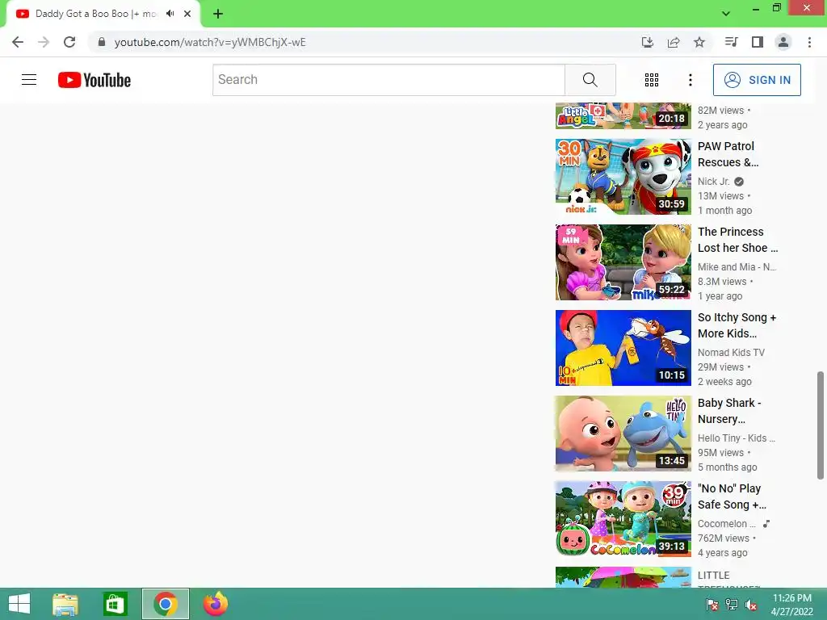Open Chrome three-dot menu

coord(809,42)
